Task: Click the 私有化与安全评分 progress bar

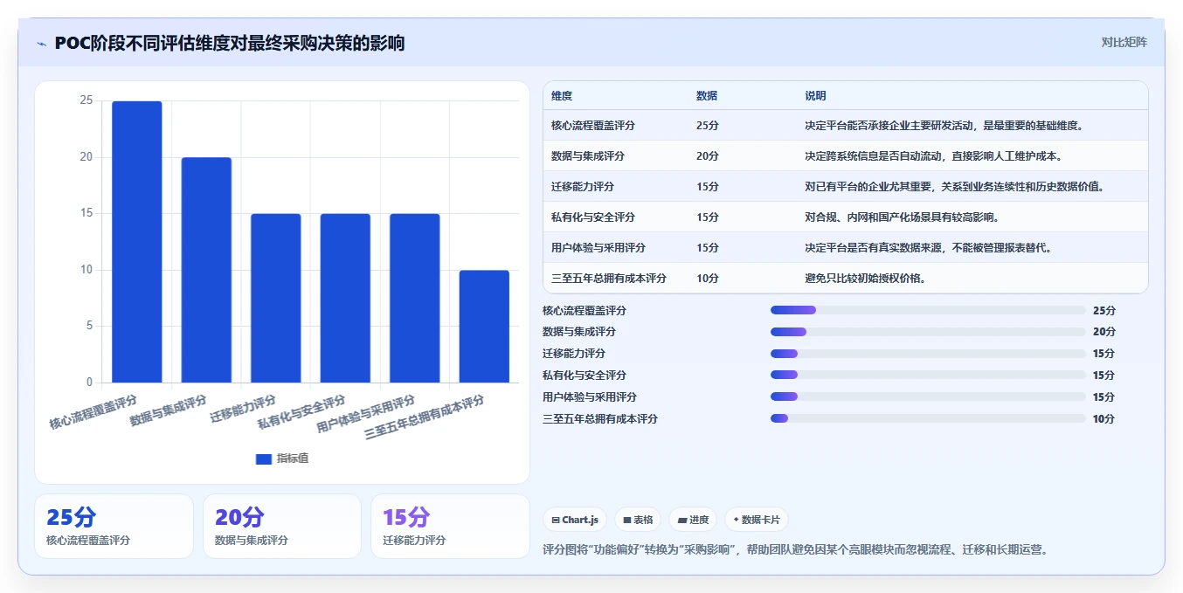Action: [x=928, y=376]
